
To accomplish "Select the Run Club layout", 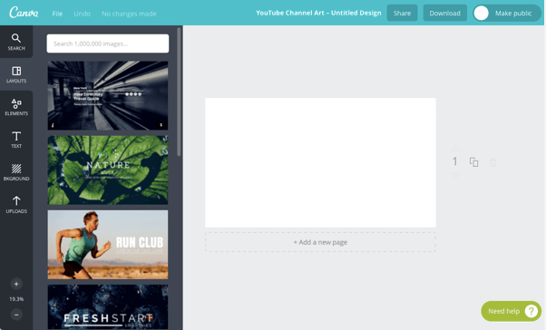I will pyautogui.click(x=108, y=245).
